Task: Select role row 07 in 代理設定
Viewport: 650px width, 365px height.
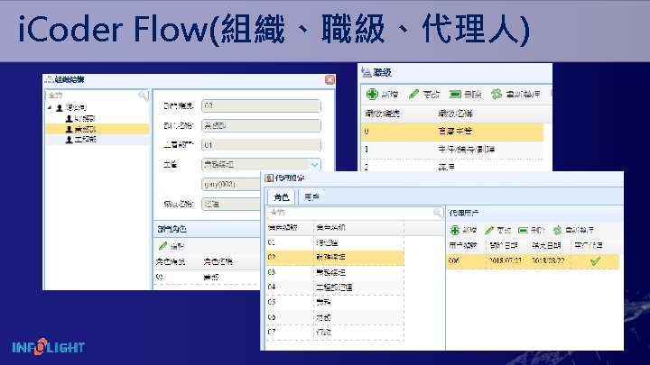Action: [x=335, y=333]
